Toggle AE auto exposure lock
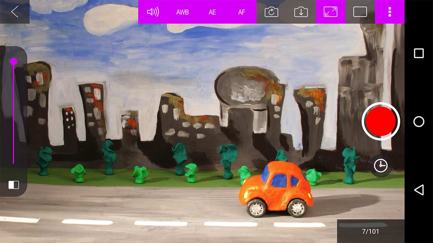The image size is (433, 243). click(x=212, y=12)
